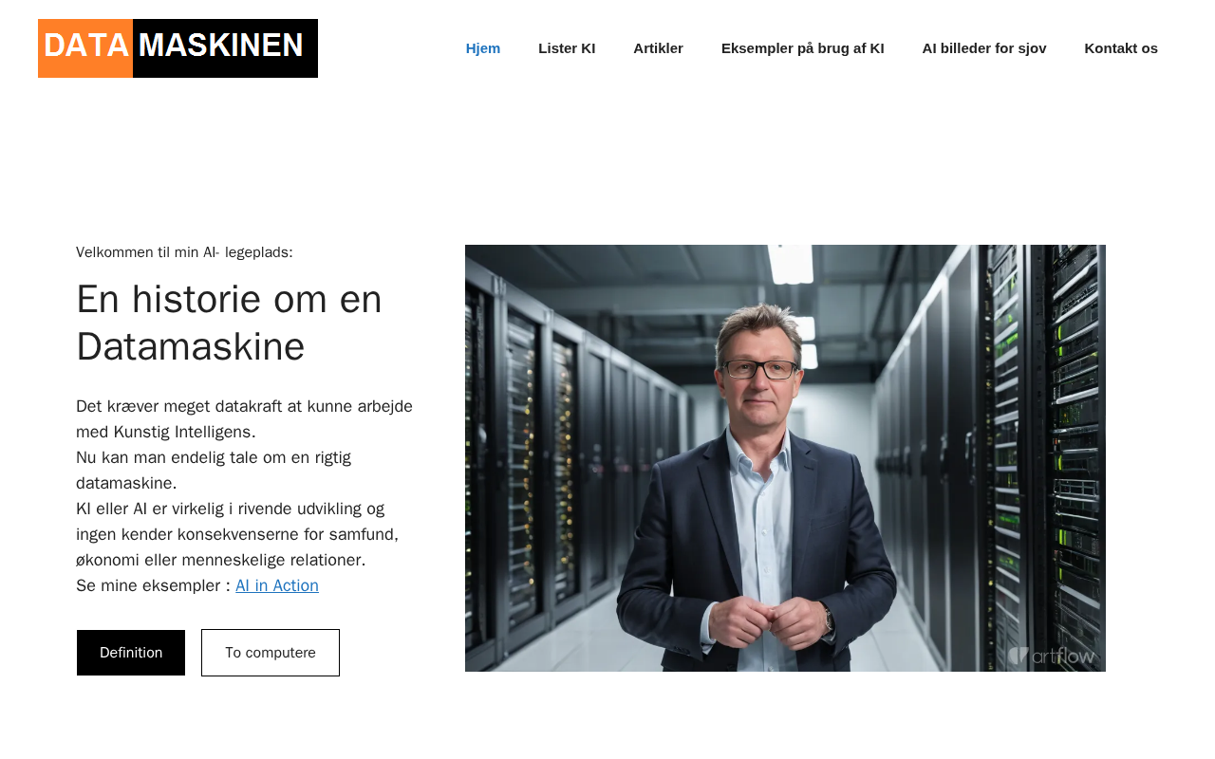Click the artflow watermark on image

[x=1052, y=656]
